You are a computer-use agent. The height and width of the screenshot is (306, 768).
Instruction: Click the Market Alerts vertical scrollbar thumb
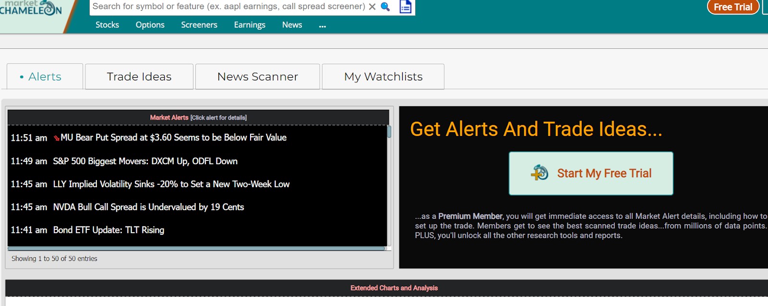pyautogui.click(x=389, y=131)
